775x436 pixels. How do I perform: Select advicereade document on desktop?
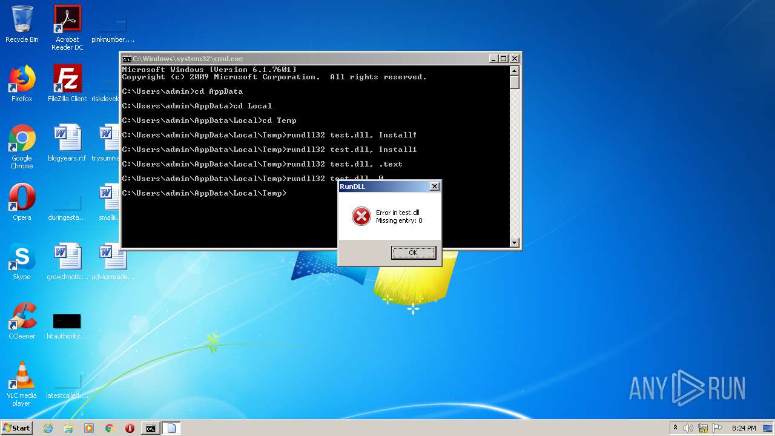(x=113, y=262)
